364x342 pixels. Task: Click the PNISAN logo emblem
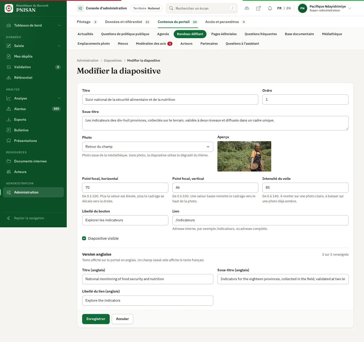click(9, 8)
